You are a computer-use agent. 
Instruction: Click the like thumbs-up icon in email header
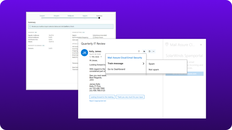point(144,51)
